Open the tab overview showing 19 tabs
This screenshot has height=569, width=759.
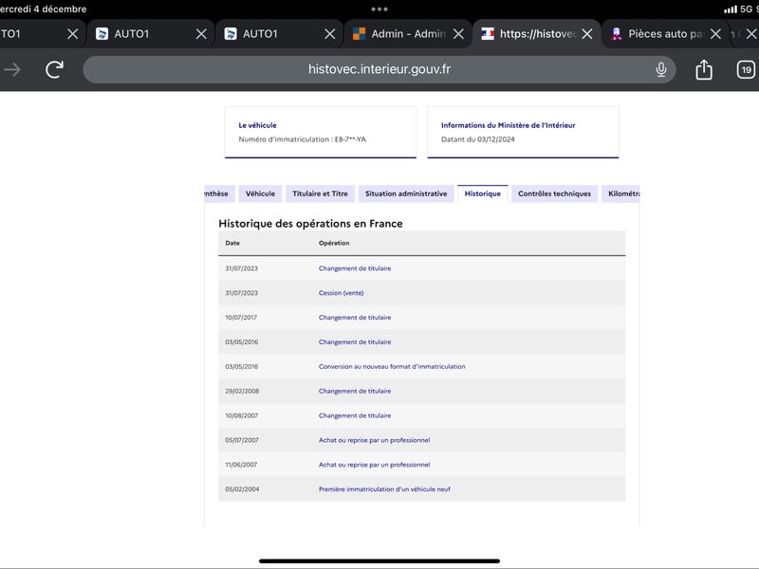(x=746, y=69)
